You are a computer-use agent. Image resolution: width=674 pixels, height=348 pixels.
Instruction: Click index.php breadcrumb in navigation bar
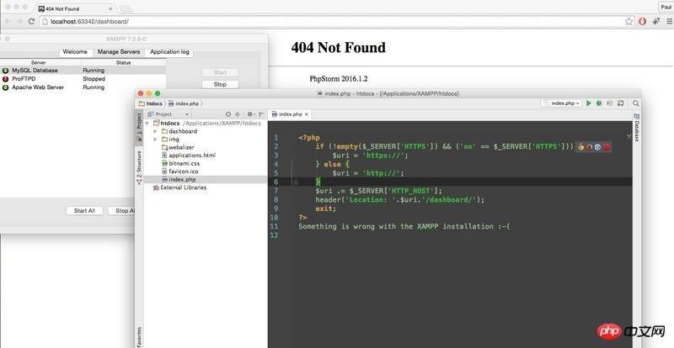(x=184, y=103)
